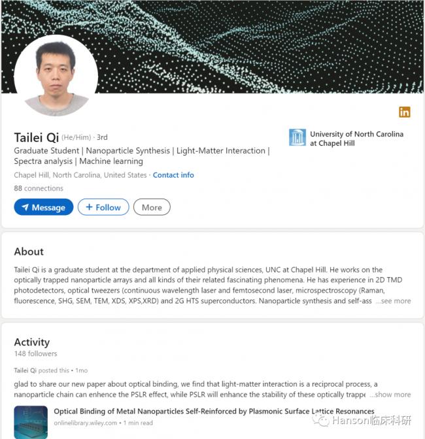Expand About section with see more

click(x=394, y=301)
